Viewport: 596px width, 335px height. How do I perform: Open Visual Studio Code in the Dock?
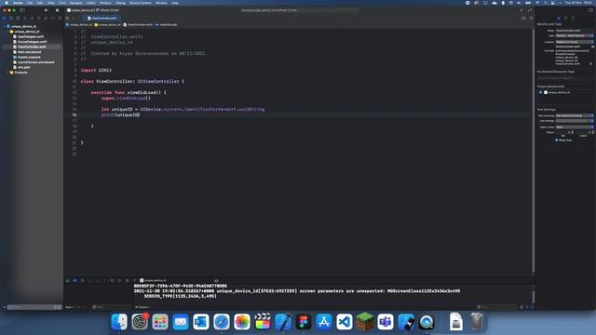pyautogui.click(x=345, y=322)
